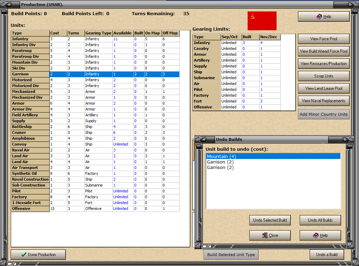
Task: Click Help button in Undo Builds dialog
Action: point(320,235)
